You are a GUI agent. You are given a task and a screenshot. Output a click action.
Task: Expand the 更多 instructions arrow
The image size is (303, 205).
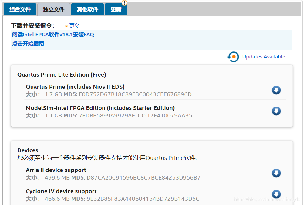point(66,26)
